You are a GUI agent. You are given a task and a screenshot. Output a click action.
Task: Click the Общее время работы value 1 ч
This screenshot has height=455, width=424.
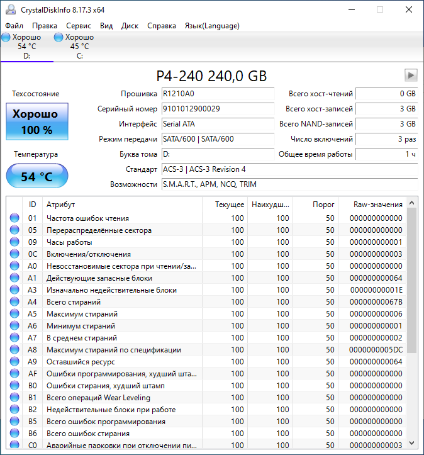coord(387,154)
